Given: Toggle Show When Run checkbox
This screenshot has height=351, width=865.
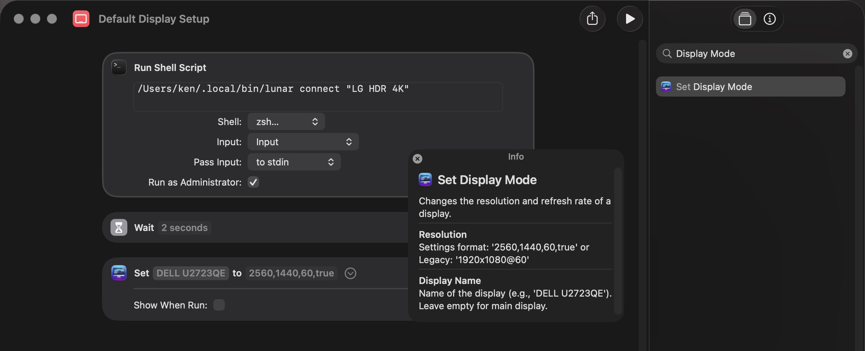Looking at the screenshot, I should [x=219, y=305].
